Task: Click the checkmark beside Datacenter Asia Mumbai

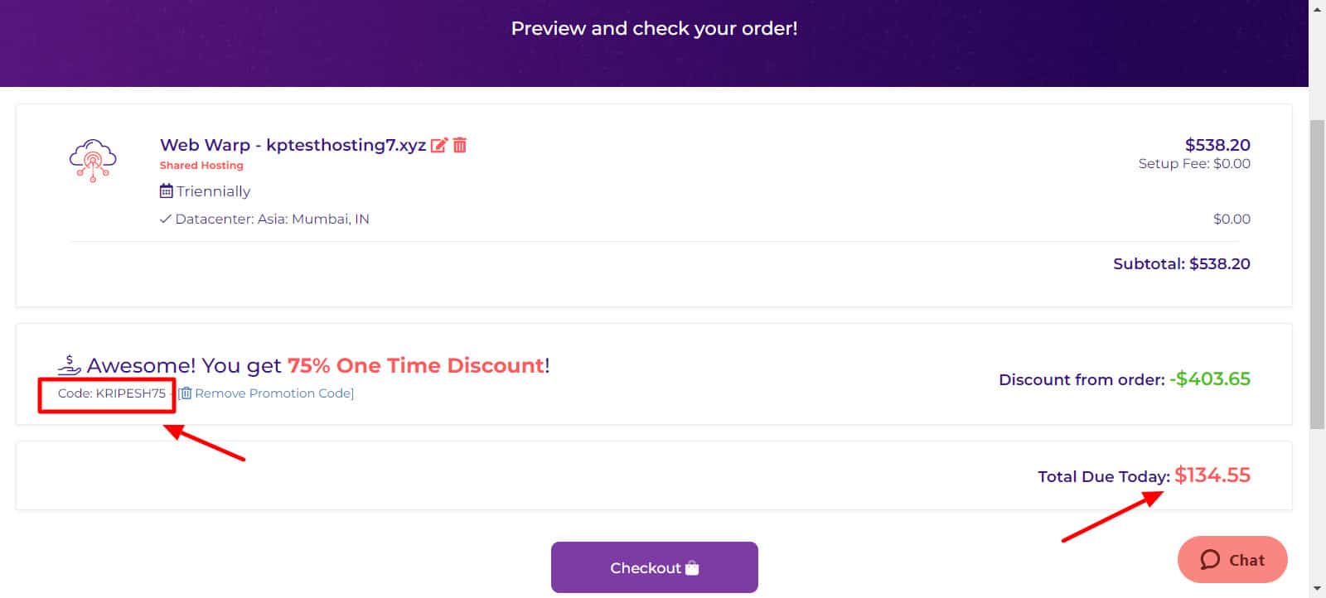Action: [165, 219]
